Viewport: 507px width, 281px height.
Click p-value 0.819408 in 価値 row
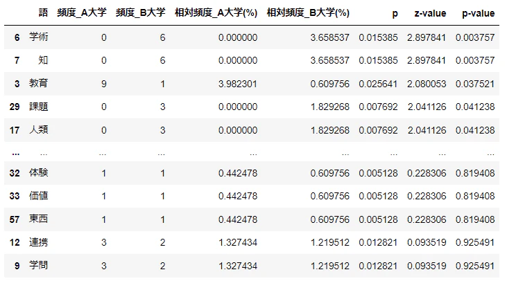(475, 196)
